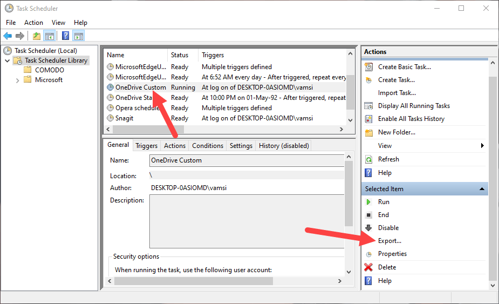Click the Disable down-arrow icon
The height and width of the screenshot is (304, 499).
[x=368, y=227]
